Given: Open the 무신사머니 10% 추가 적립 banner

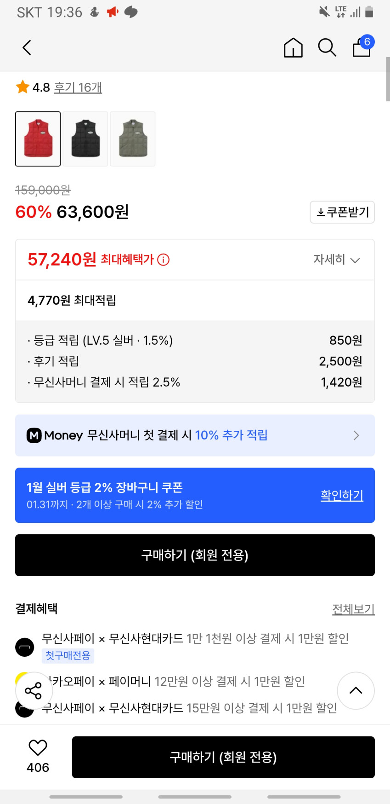Looking at the screenshot, I should click(195, 435).
